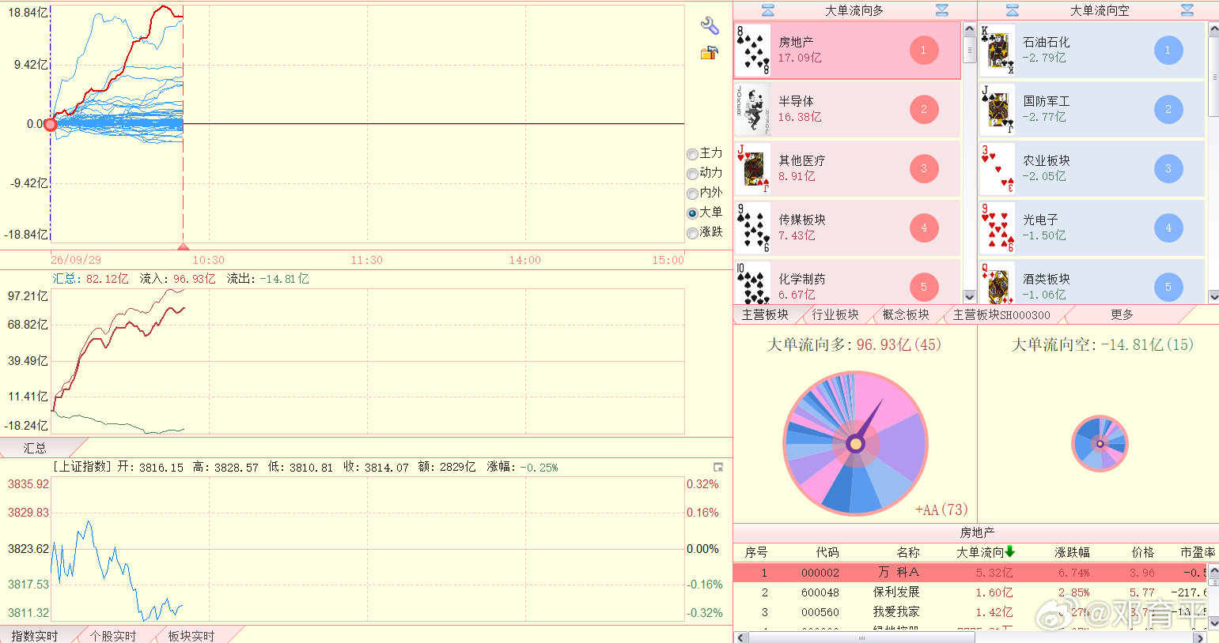Viewport: 1219px width, 643px height.
Task: Click the 9 of spades card for 传媒板块
Action: [x=752, y=227]
